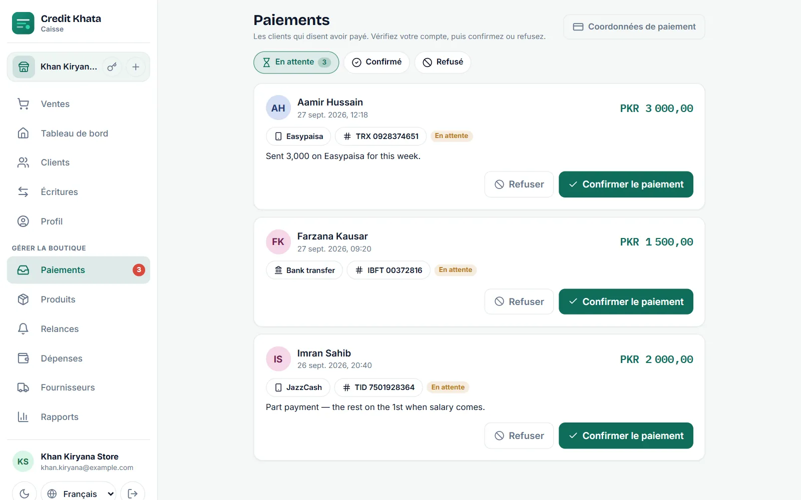Click the JazzCash method chip
The height and width of the screenshot is (500, 801).
[298, 387]
